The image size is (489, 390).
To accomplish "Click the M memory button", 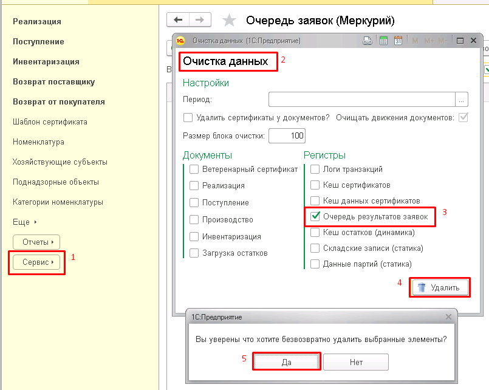I will click(x=415, y=41).
